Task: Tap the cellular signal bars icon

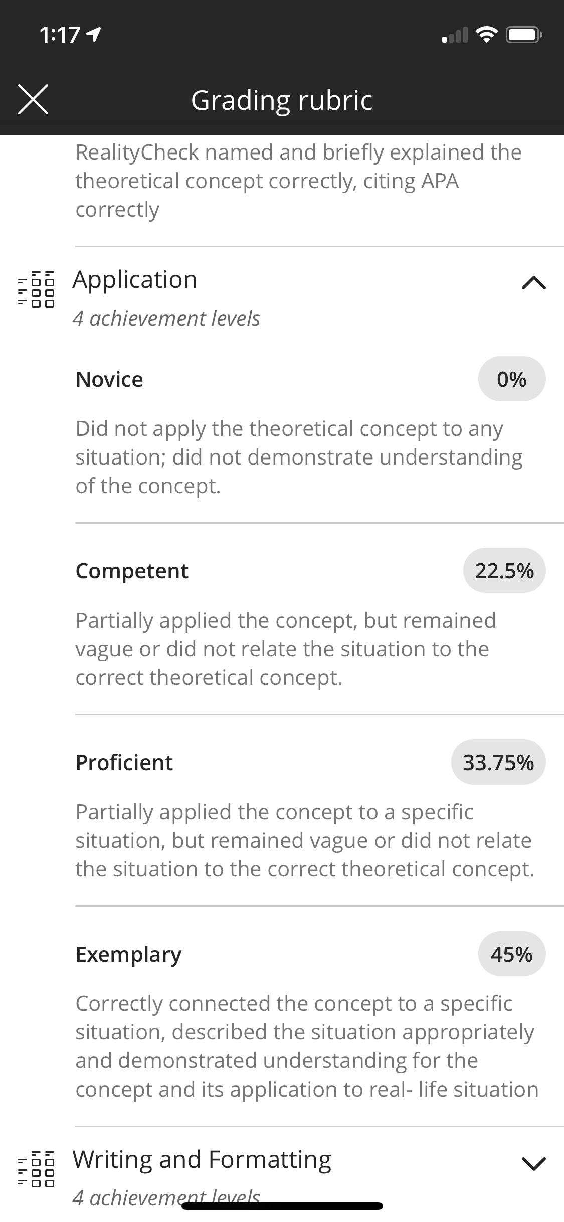Action: click(x=454, y=35)
